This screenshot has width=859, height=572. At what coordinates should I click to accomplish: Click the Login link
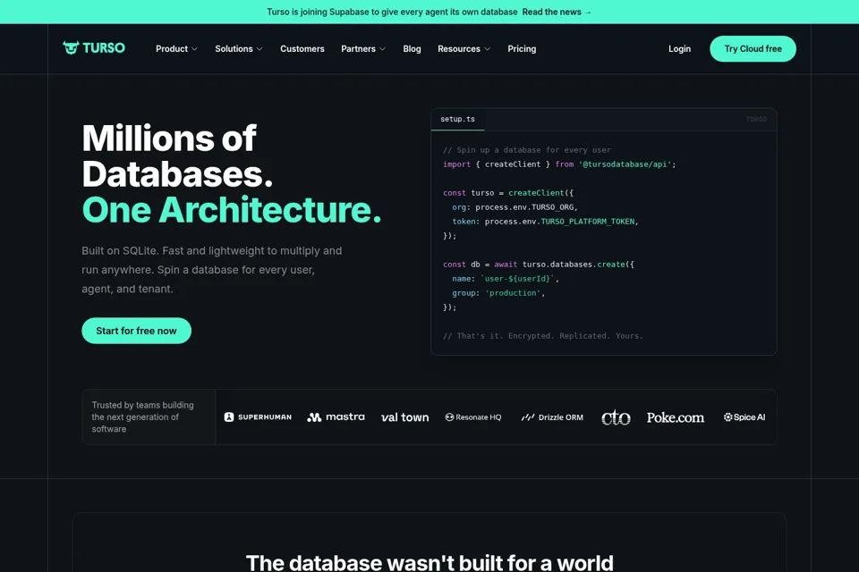coord(679,49)
